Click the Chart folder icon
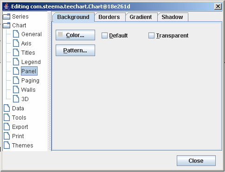This screenshot has width=225, height=172. coord(6,25)
